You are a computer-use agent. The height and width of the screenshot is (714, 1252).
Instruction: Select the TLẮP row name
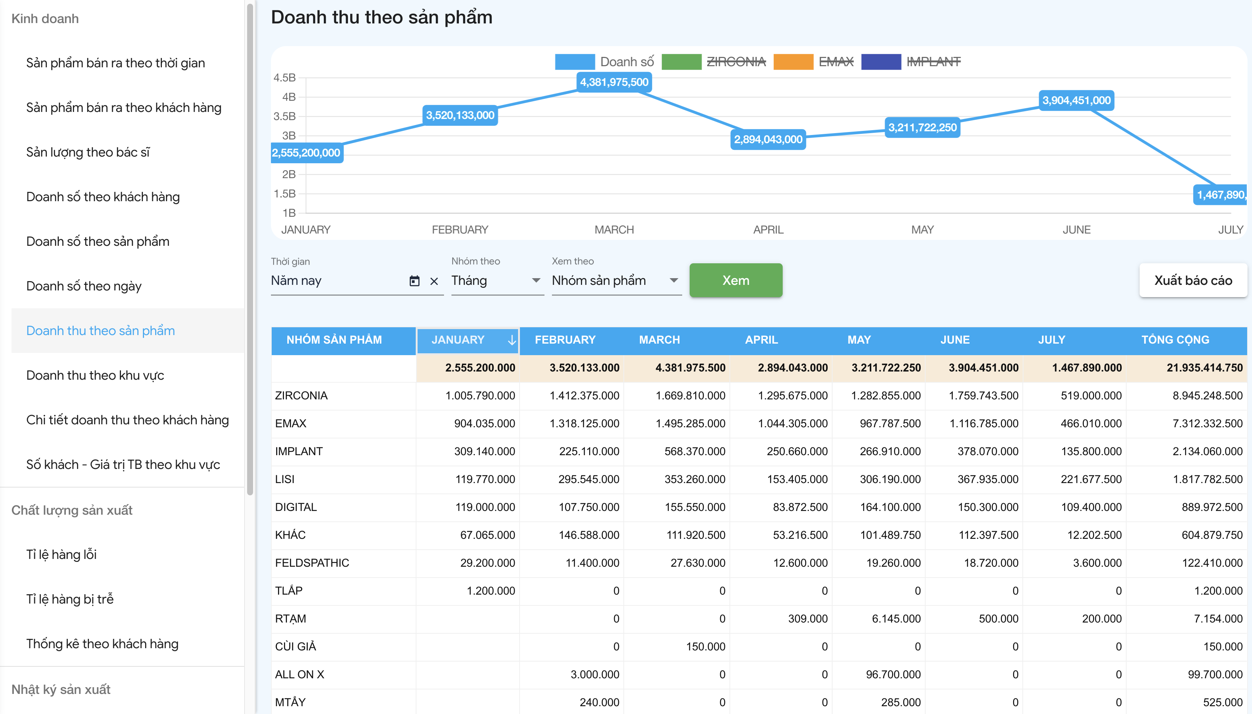tap(288, 590)
